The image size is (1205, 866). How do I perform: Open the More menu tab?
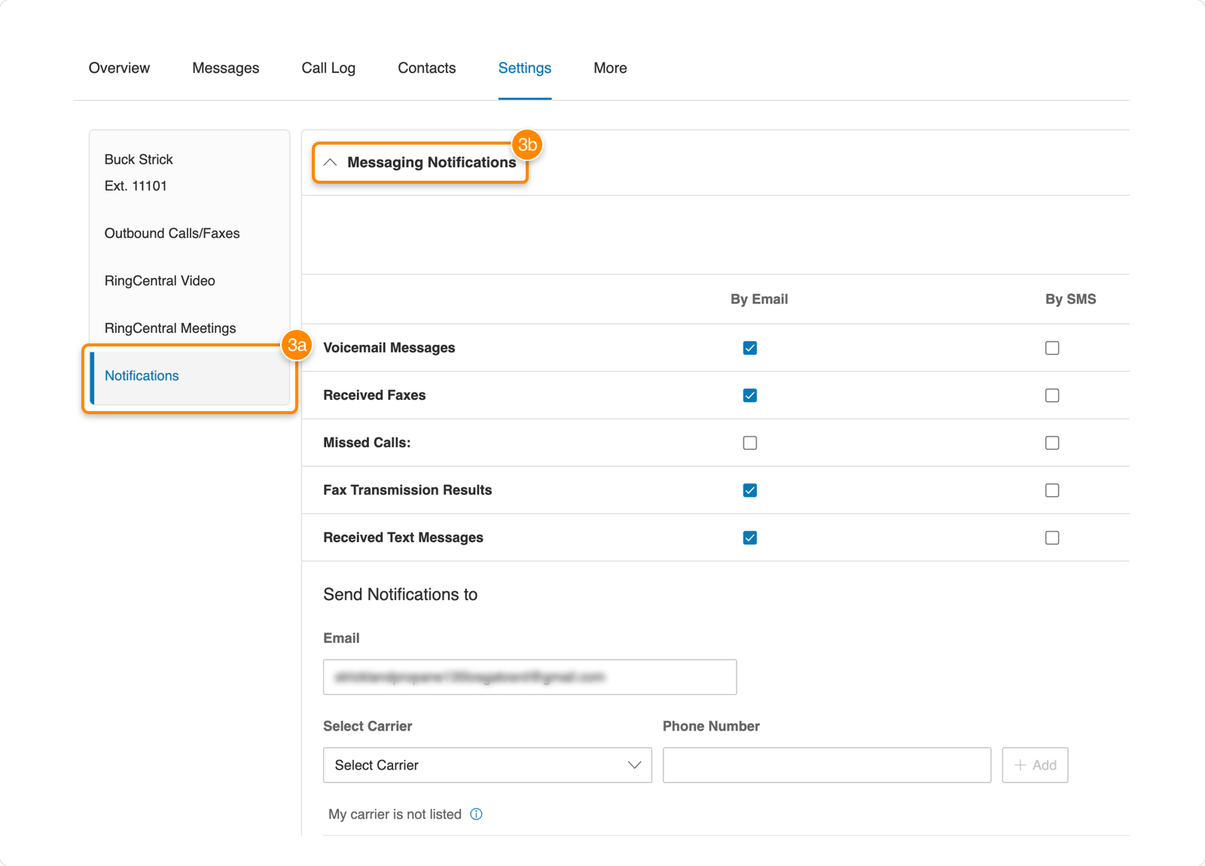click(610, 68)
